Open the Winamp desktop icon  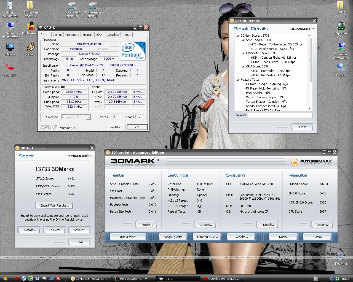31,49
